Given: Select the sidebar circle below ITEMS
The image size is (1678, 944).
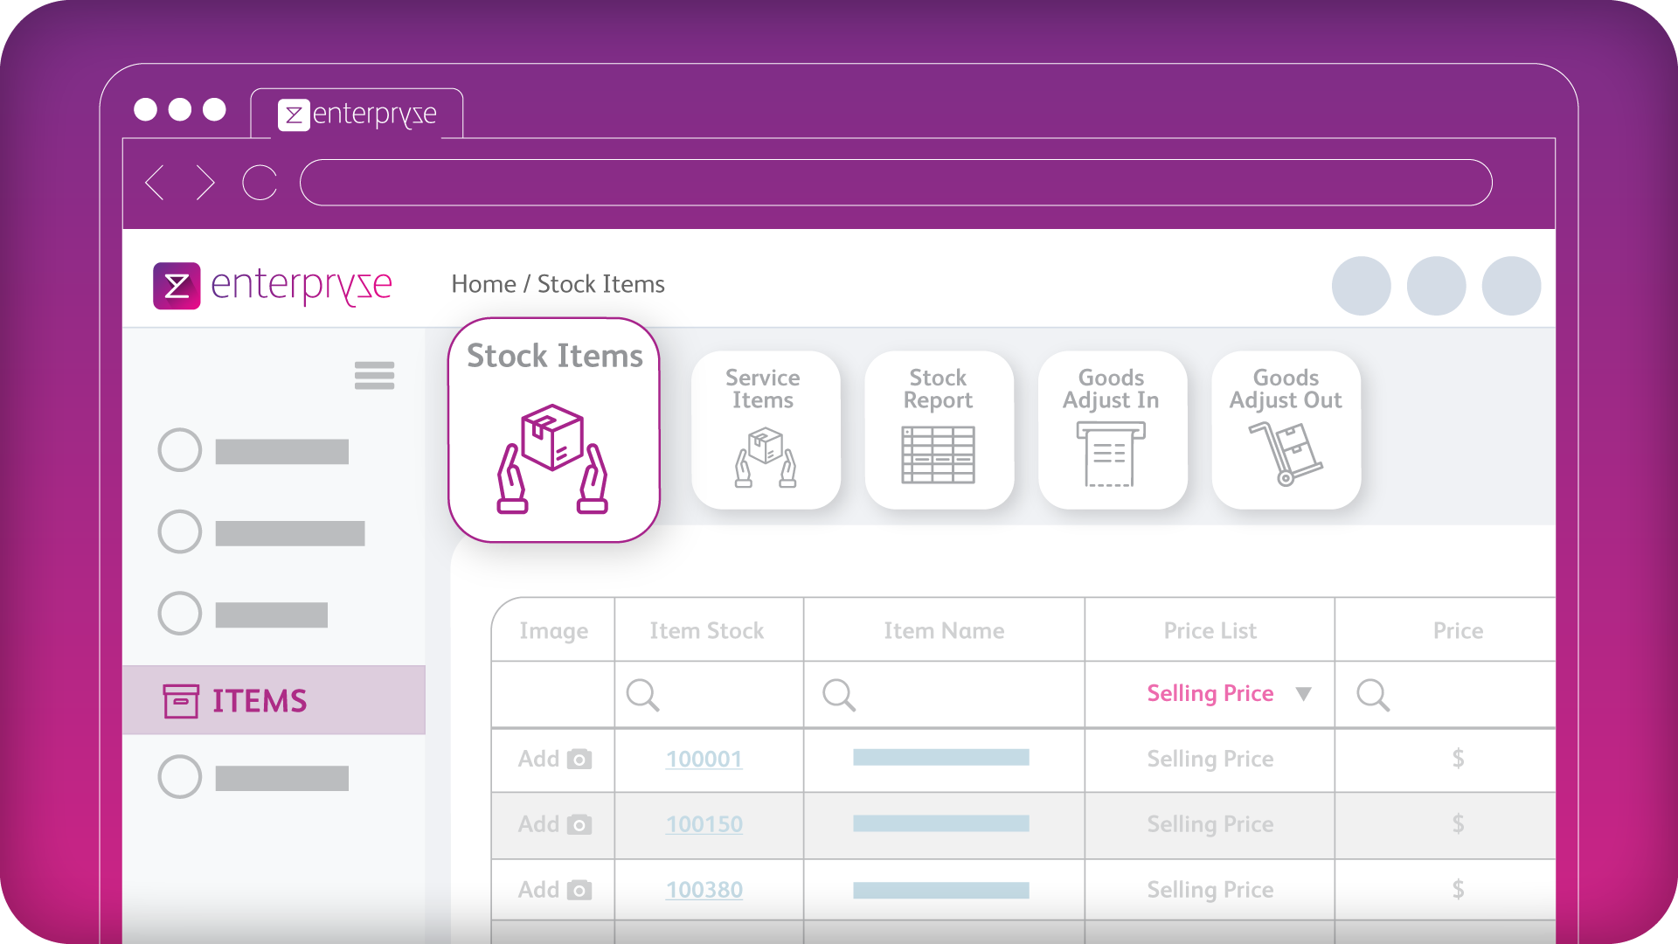Looking at the screenshot, I should pos(180,776).
